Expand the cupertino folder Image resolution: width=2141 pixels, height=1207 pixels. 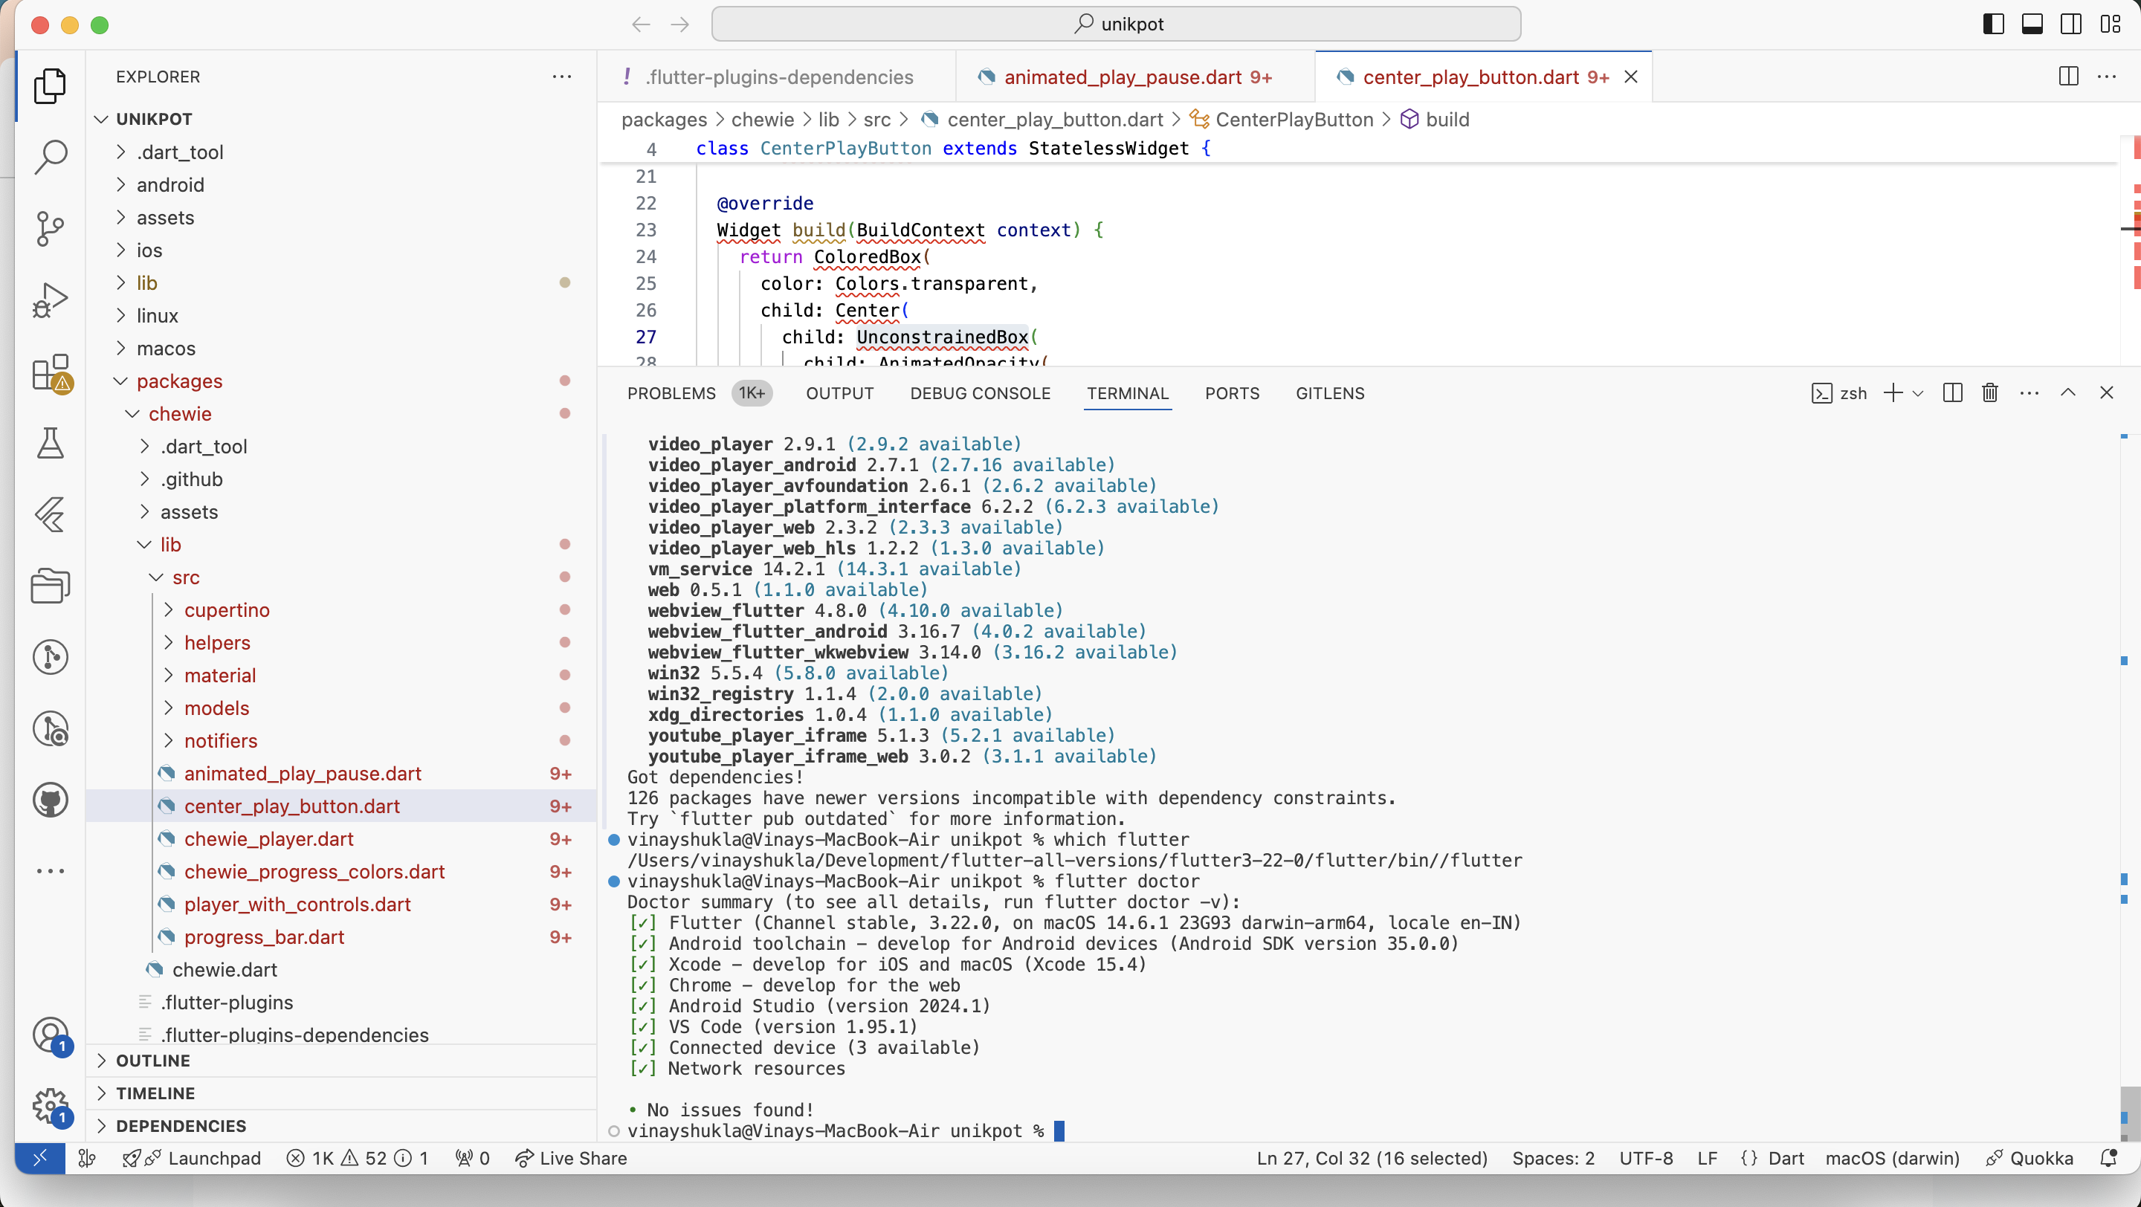(340, 609)
